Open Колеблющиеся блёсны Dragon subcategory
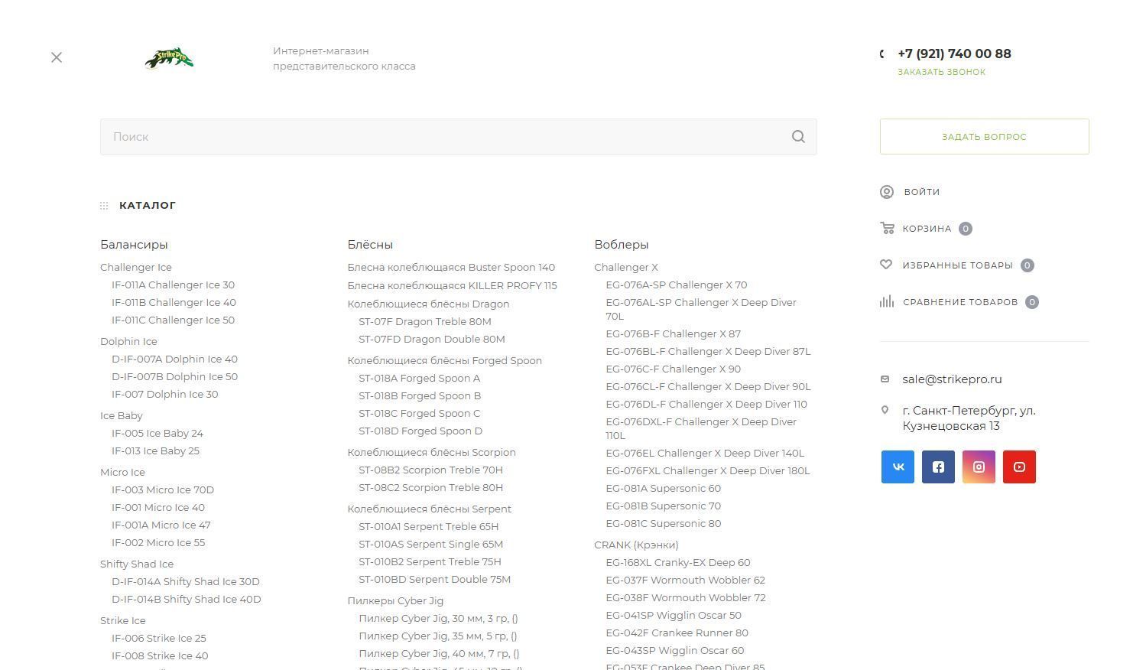The image size is (1146, 670). coord(428,304)
